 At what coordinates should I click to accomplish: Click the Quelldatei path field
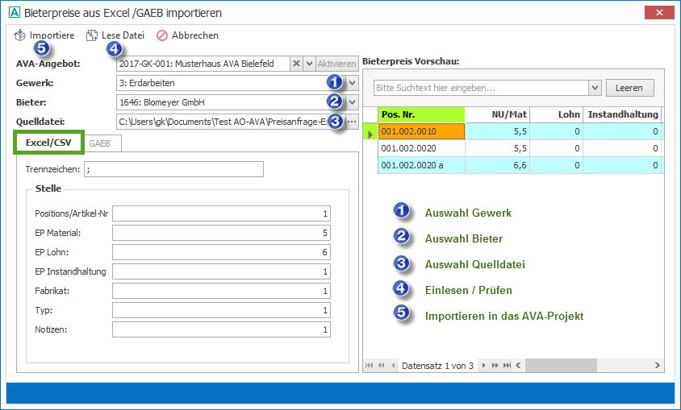tap(231, 122)
